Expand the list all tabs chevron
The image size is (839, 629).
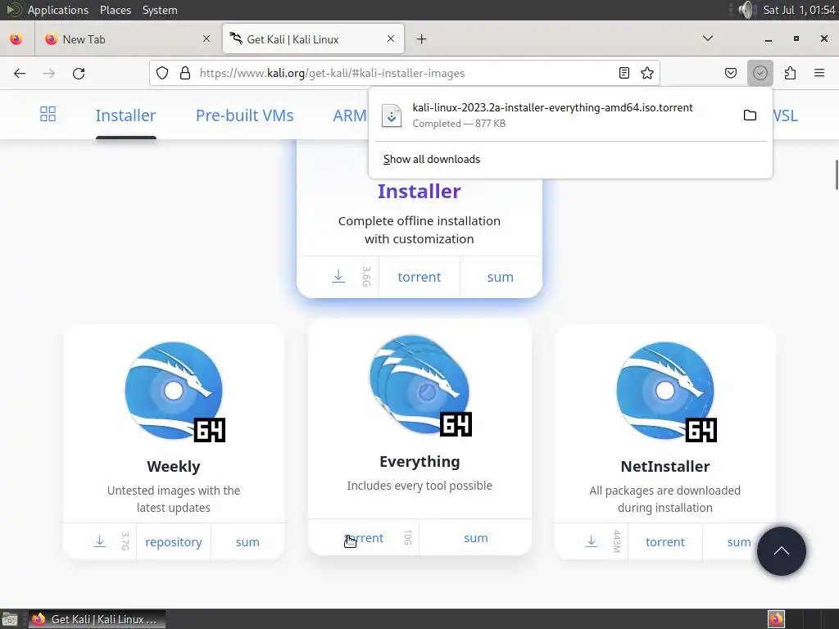707,38
